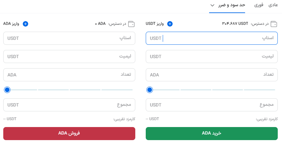282x145 pixels.
Task: Focus the buy-side استپ price field
Action: click(212, 38)
